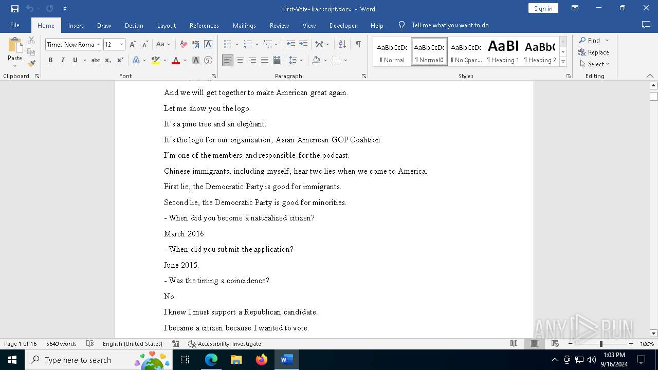This screenshot has width=658, height=370.
Task: Toggle Bold formatting
Action: (50, 60)
